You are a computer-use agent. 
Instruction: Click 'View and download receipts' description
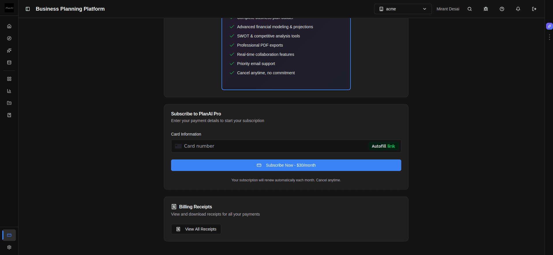[x=215, y=214]
